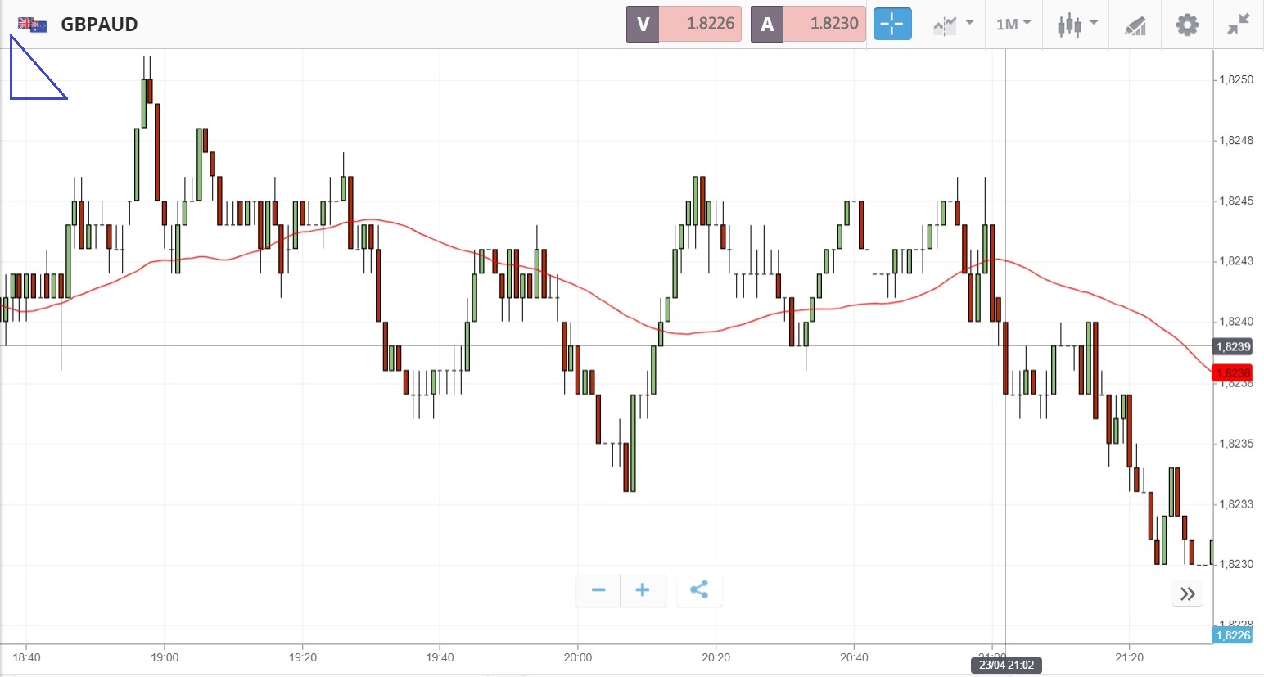The image size is (1264, 677).
Task: Click the GBPAUD flag icon
Action: coord(33,25)
